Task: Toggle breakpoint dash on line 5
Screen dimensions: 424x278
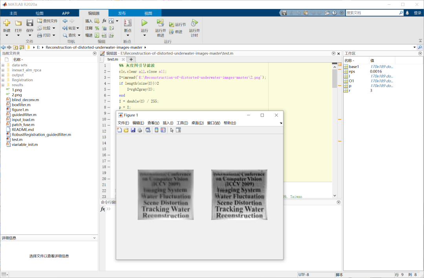Action: [109, 89]
